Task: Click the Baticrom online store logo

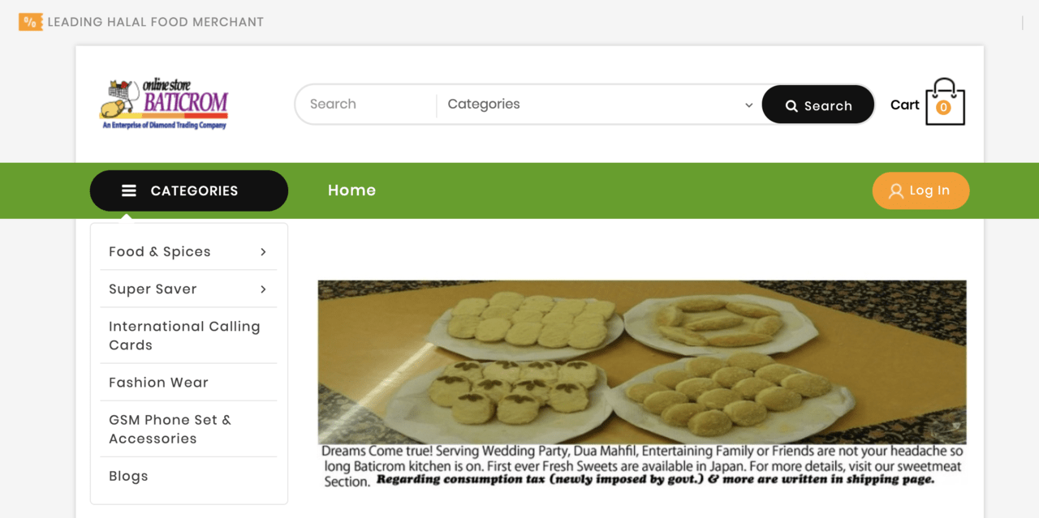Action: click(164, 104)
